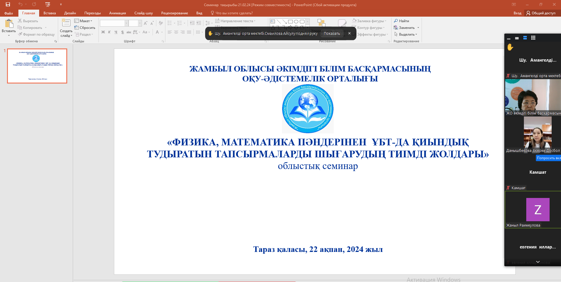Image resolution: width=561 pixels, height=282 pixels.
Task: Justify the paragraph text
Action: pyautogui.click(x=189, y=32)
